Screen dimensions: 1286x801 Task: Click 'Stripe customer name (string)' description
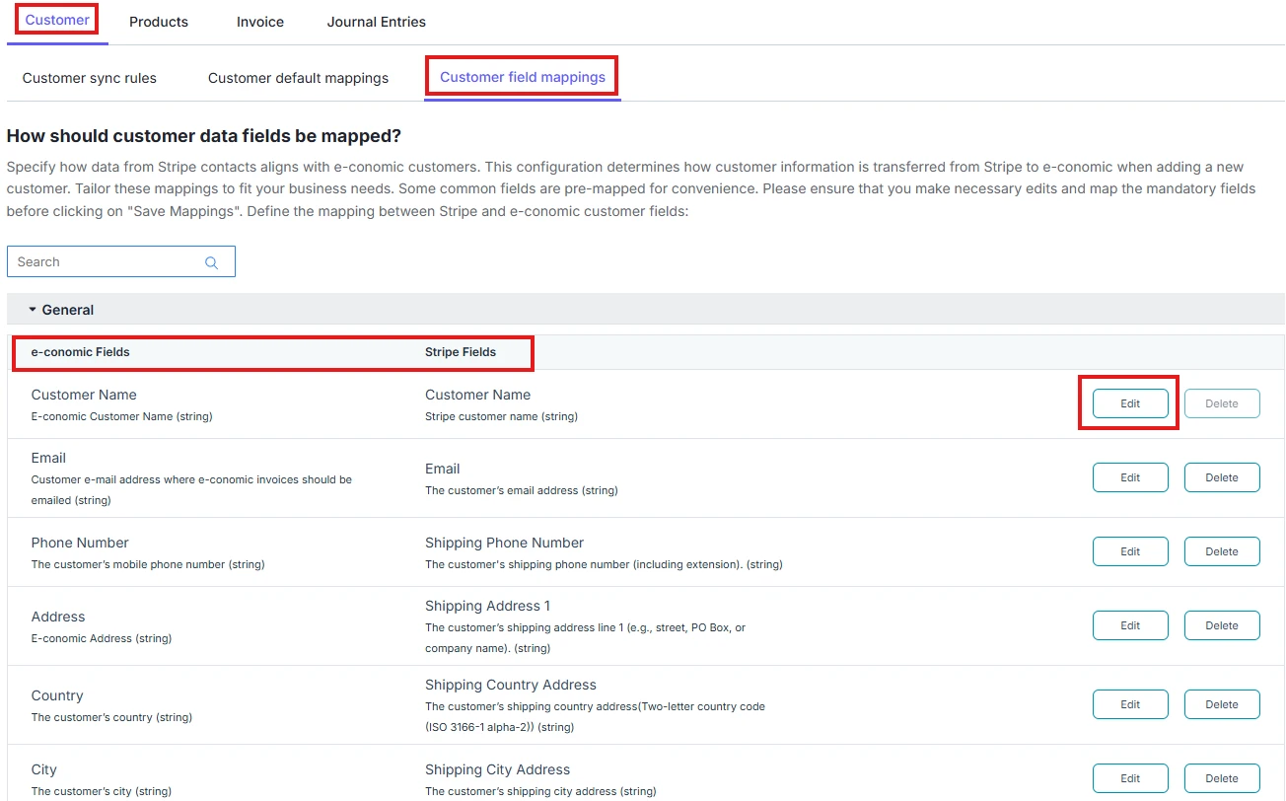click(x=501, y=416)
